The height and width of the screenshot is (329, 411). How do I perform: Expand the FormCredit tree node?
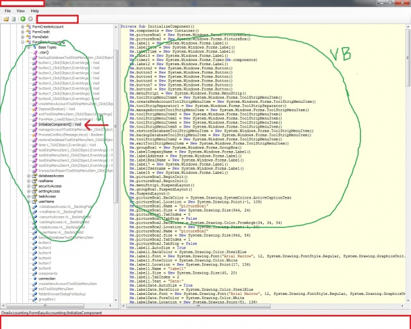[22, 32]
